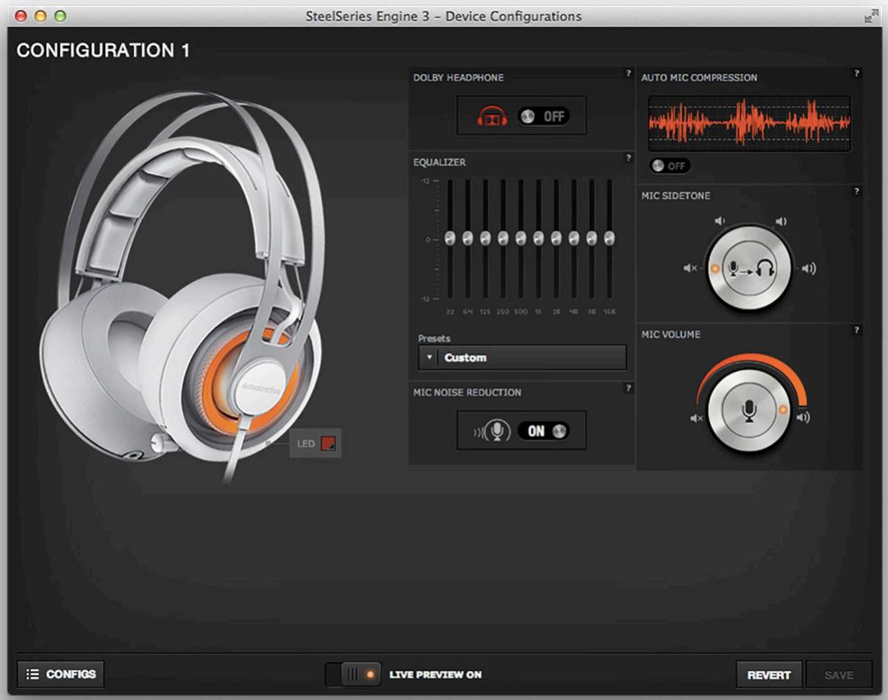
Task: Click the Mic Sidetone dial knob
Action: coord(749,268)
